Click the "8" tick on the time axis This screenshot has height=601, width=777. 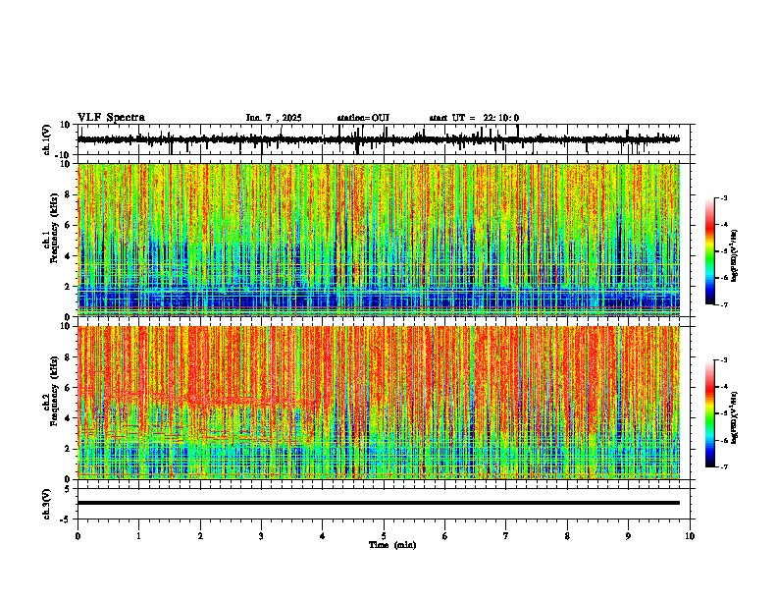(x=567, y=536)
